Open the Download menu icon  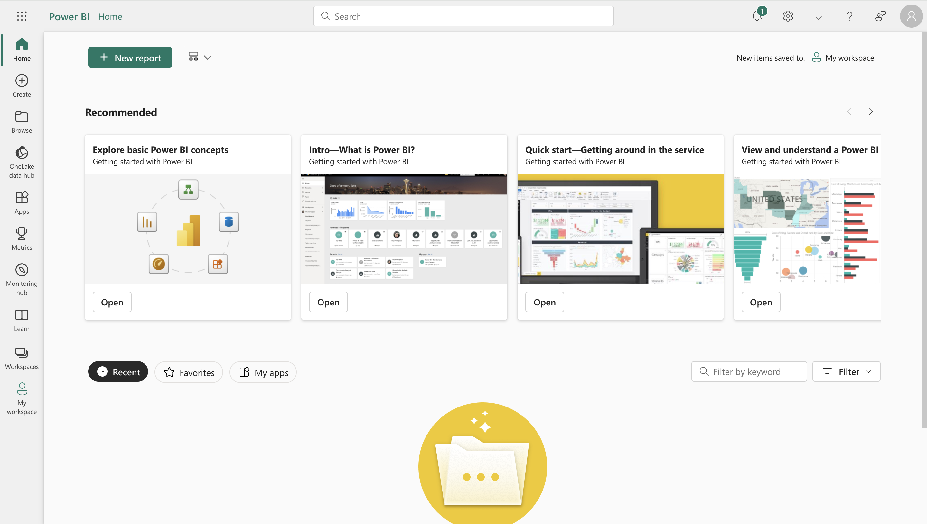click(819, 16)
